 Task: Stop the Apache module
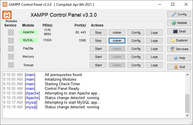(98, 33)
